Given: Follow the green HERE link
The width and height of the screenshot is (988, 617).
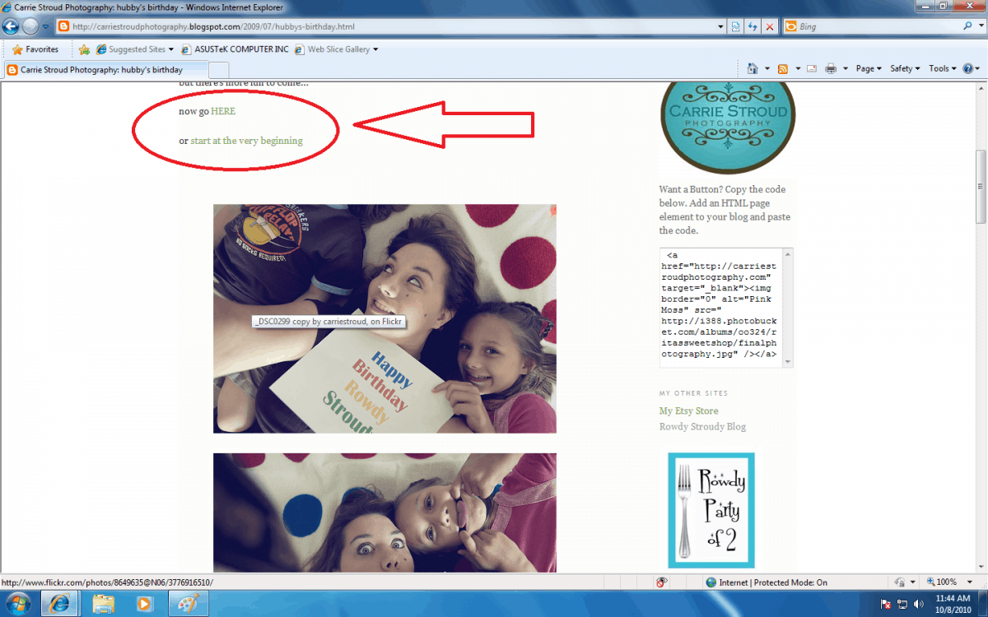Looking at the screenshot, I should (x=224, y=111).
